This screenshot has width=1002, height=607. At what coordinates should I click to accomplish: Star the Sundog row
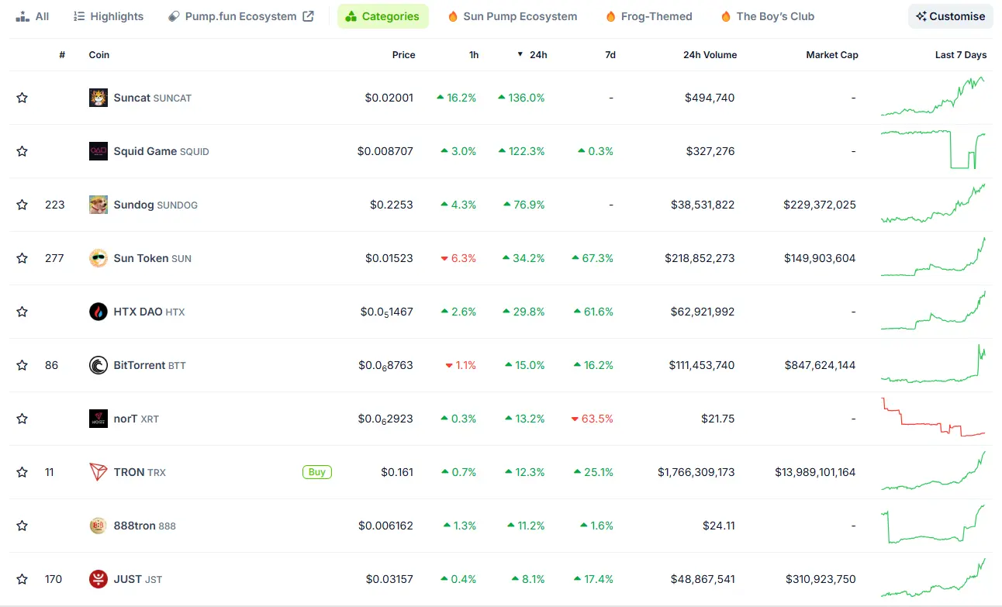(22, 205)
